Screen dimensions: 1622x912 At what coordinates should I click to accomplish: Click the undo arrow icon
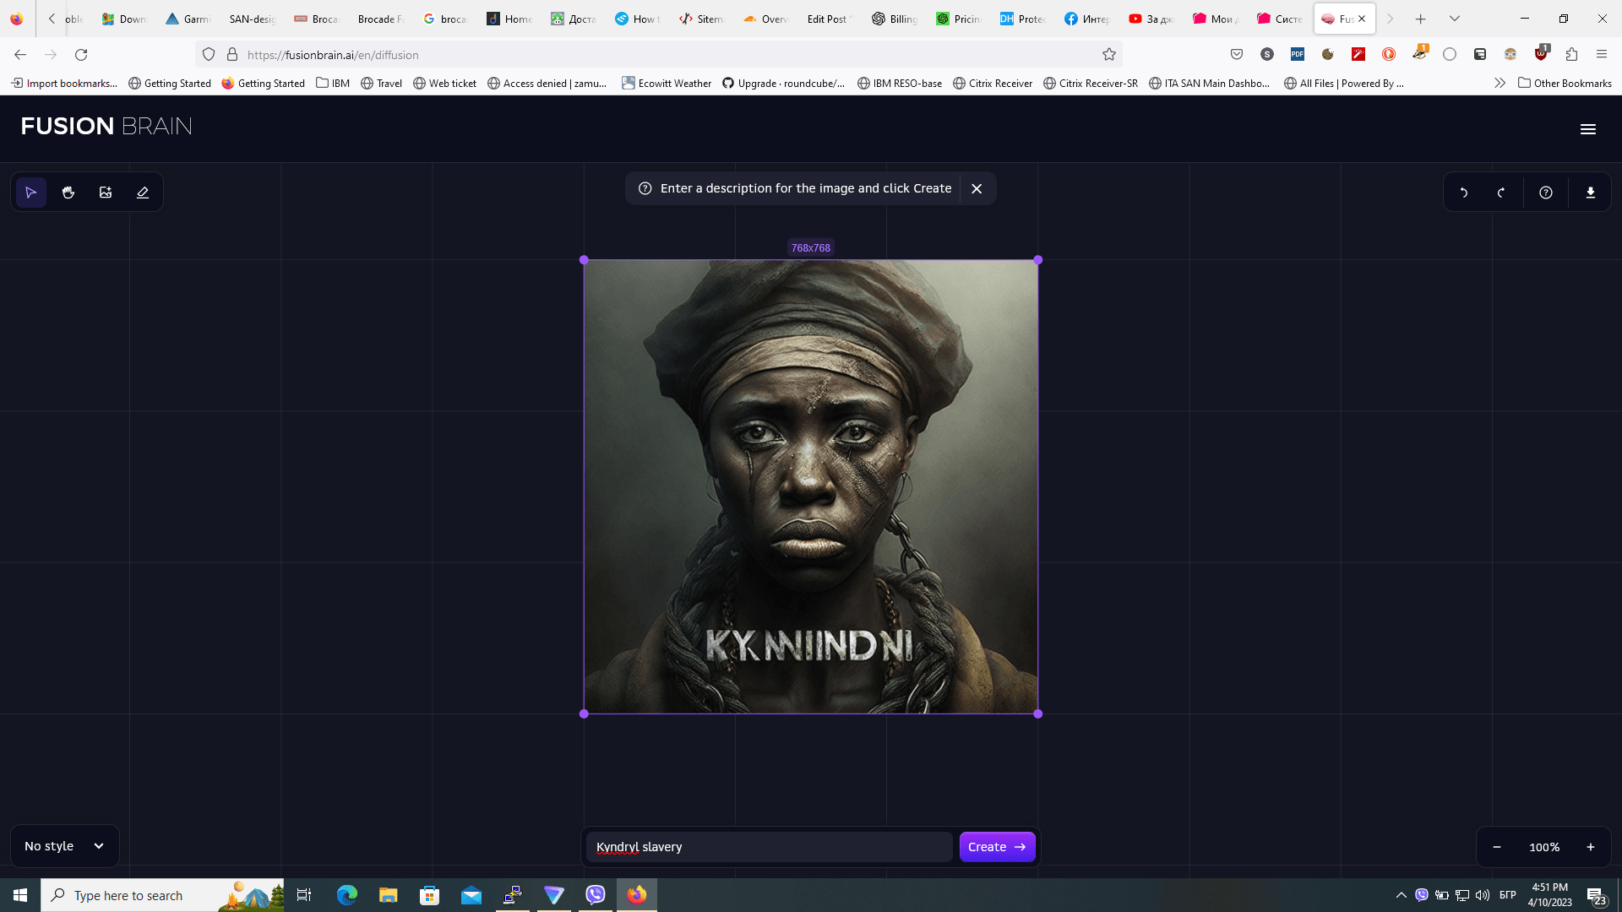[x=1464, y=193]
